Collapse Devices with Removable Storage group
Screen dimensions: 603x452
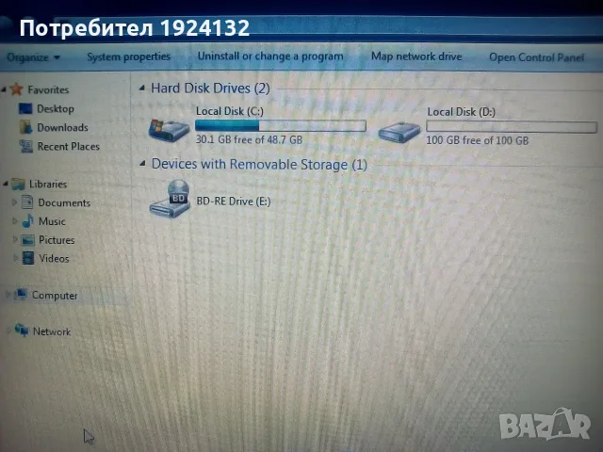pyautogui.click(x=142, y=164)
